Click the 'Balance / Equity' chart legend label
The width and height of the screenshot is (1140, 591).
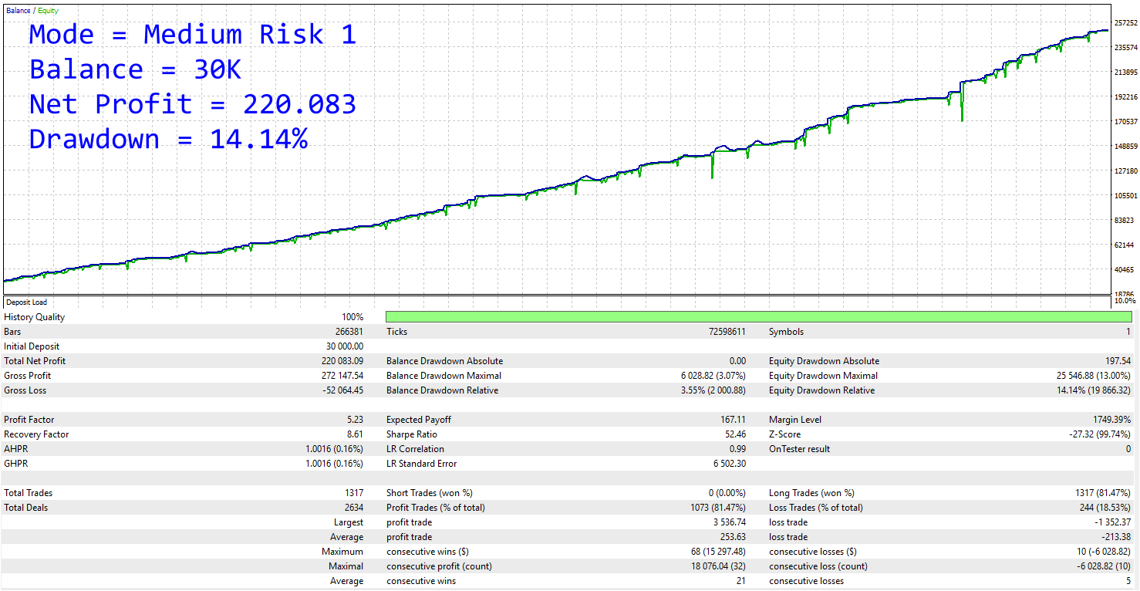(32, 11)
